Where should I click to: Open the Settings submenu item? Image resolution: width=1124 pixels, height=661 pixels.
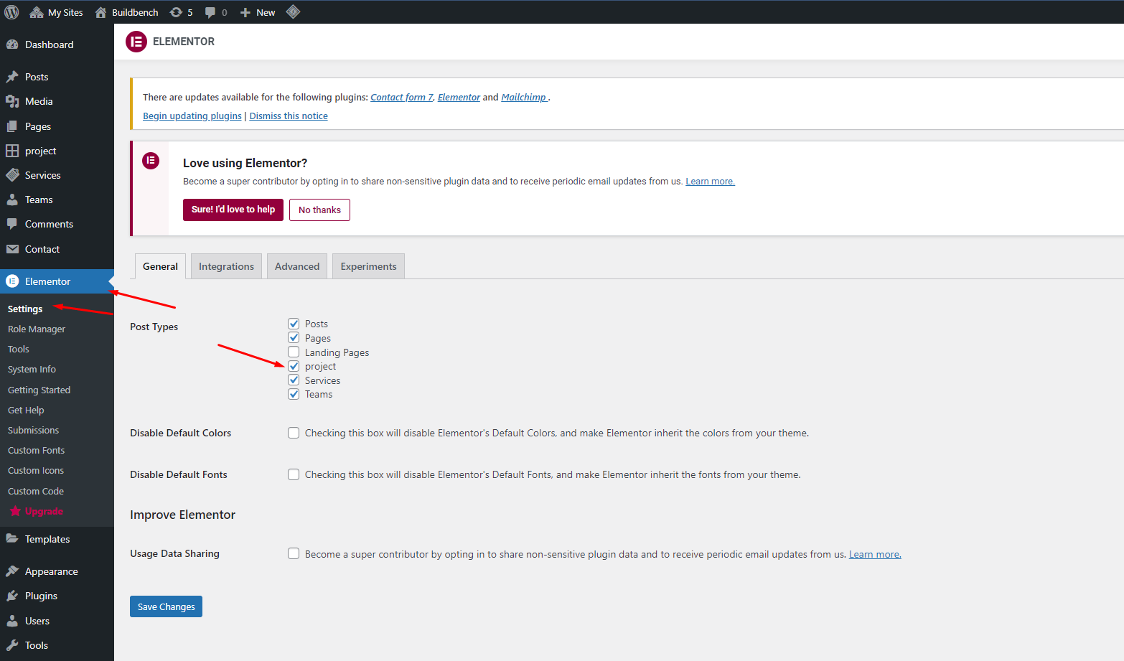[25, 309]
